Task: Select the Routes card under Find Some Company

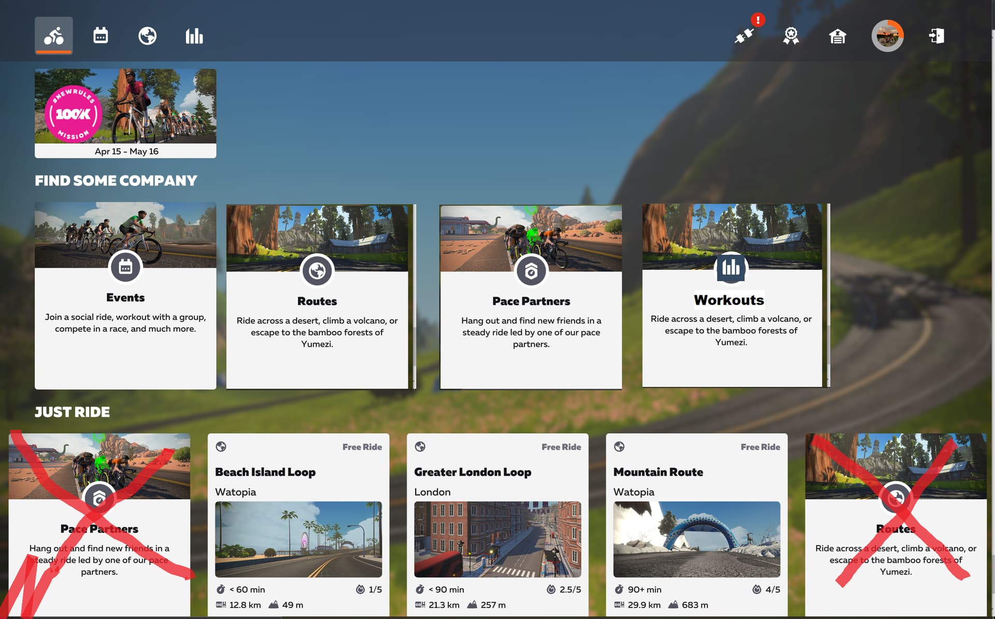Action: click(x=317, y=297)
